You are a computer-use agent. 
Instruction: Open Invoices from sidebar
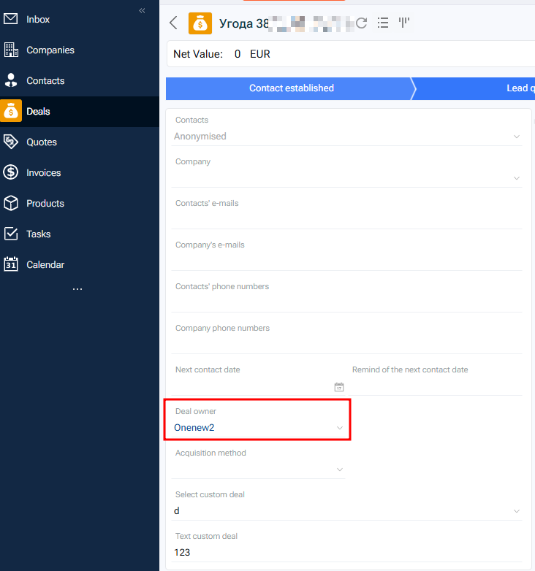click(x=44, y=173)
